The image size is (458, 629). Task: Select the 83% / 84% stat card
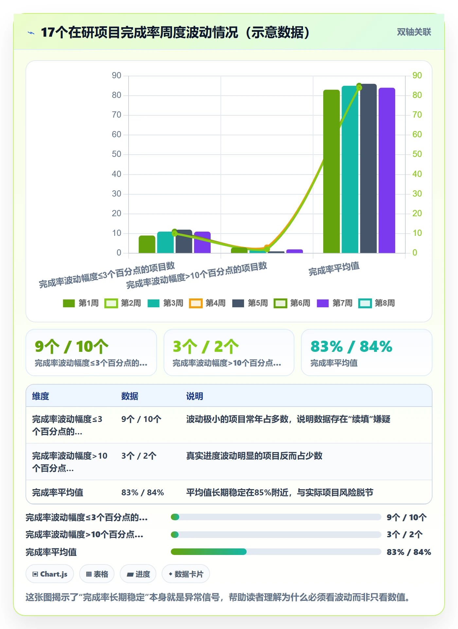pos(367,353)
